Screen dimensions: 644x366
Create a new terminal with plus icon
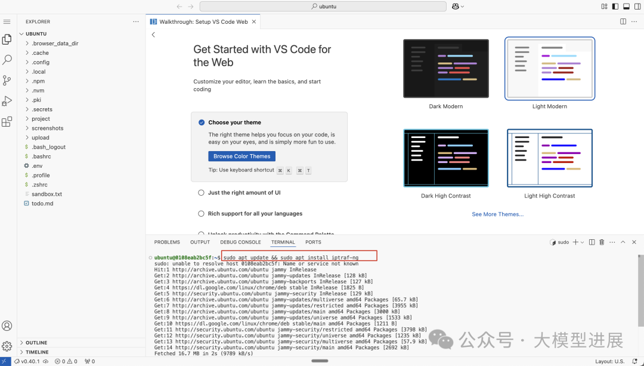coord(575,242)
